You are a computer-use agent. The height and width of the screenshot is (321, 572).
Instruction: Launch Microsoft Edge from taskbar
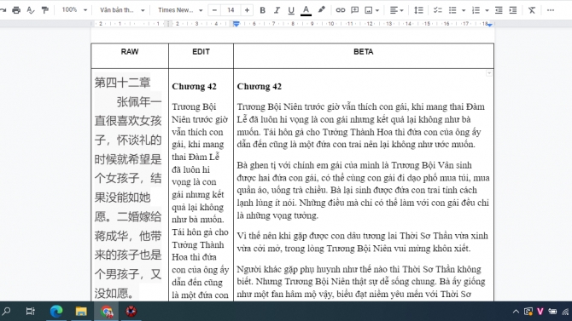tap(56, 311)
